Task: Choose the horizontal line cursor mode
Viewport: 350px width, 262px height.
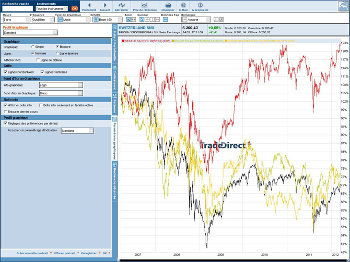Action: point(157,20)
